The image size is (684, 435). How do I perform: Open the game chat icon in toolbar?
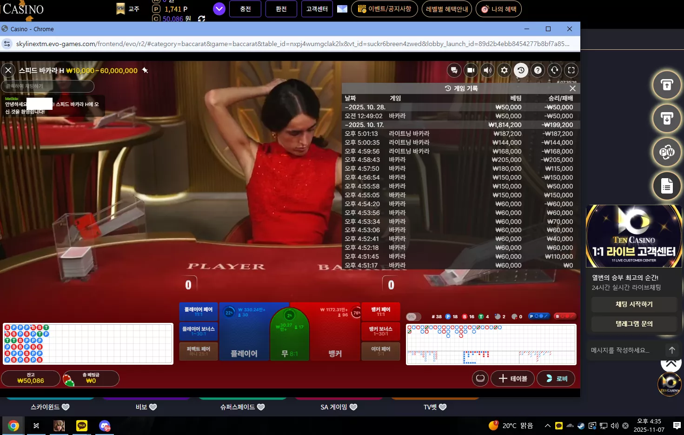(454, 70)
